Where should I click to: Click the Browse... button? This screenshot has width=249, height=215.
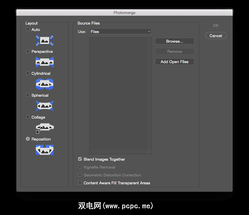click(175, 41)
